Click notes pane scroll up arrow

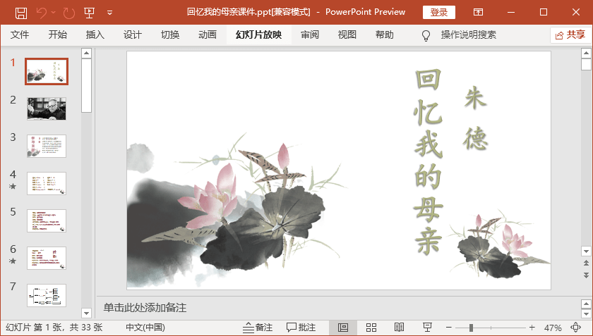click(586, 304)
